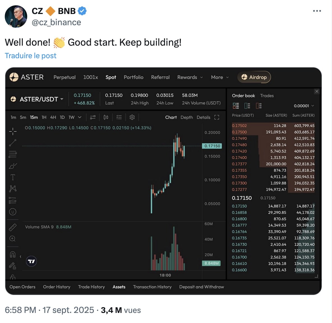Viewport: 332px width, 323px height.
Task: Click the Traduire le post link
Action: point(31,56)
